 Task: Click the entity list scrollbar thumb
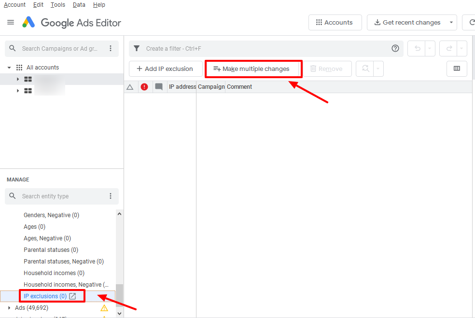[x=119, y=296]
